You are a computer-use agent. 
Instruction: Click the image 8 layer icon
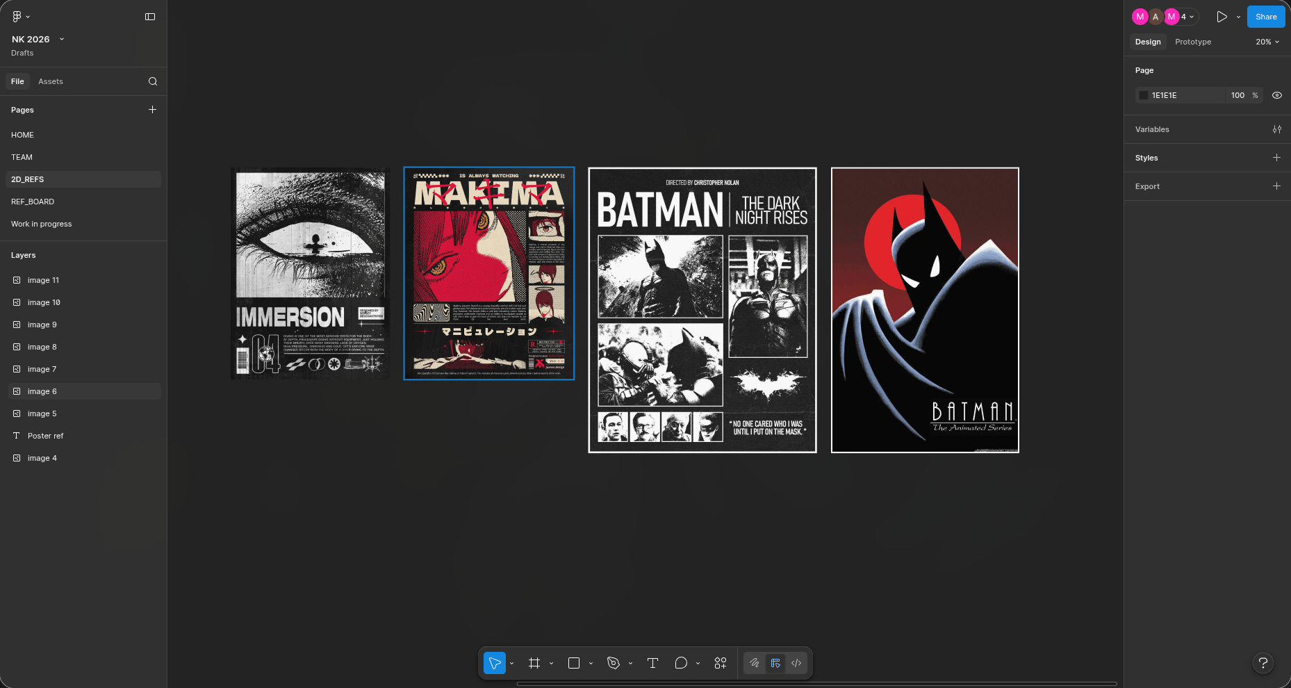coord(17,347)
